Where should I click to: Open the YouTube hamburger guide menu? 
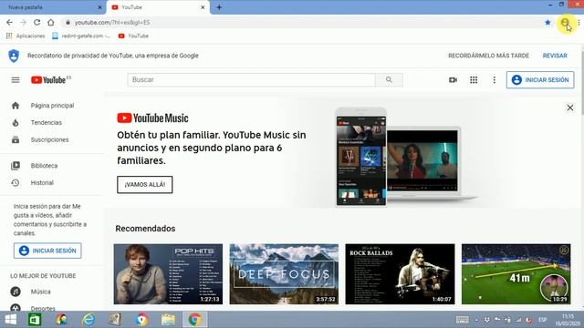click(16, 80)
